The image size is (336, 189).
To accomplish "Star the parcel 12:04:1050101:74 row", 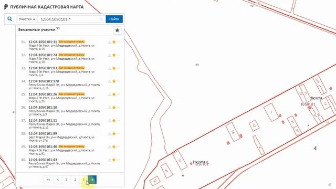I will coord(114,55).
